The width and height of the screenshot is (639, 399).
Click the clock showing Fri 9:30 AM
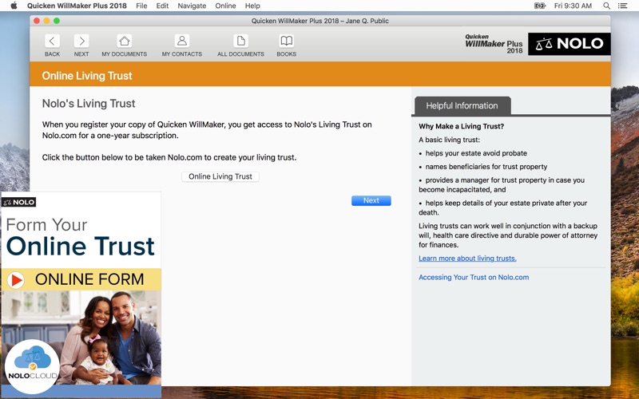click(x=573, y=6)
